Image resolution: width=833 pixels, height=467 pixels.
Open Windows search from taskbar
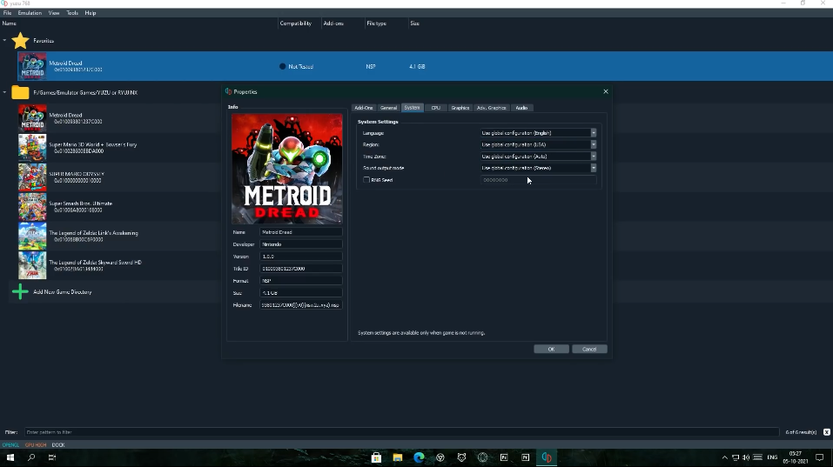[x=31, y=457]
